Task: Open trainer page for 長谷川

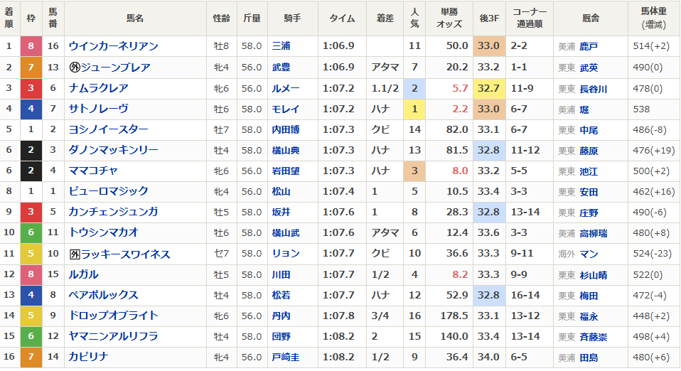Action: pos(594,89)
